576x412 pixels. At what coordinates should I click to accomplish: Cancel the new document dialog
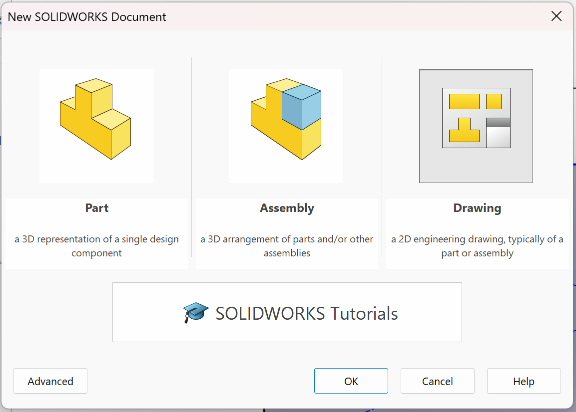[x=438, y=381]
